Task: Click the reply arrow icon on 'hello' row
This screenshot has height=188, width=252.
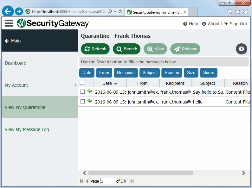Action: [x=89, y=101]
